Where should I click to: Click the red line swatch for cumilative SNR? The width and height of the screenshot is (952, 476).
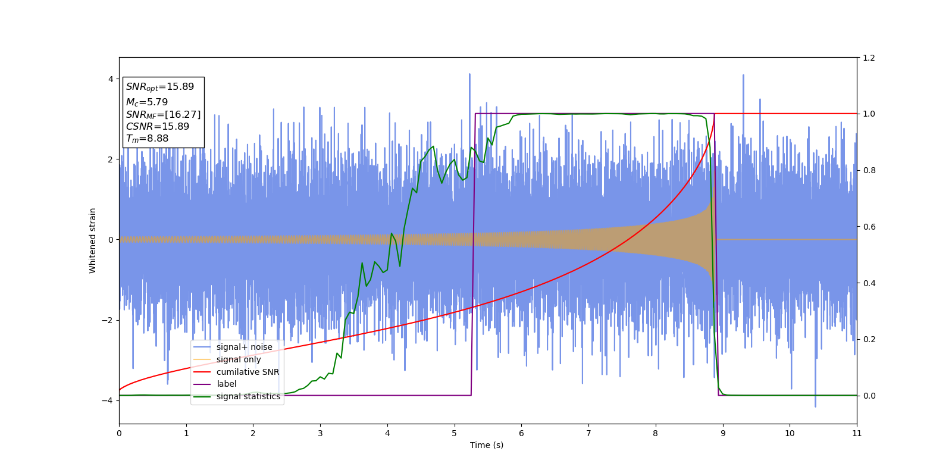pyautogui.click(x=202, y=372)
